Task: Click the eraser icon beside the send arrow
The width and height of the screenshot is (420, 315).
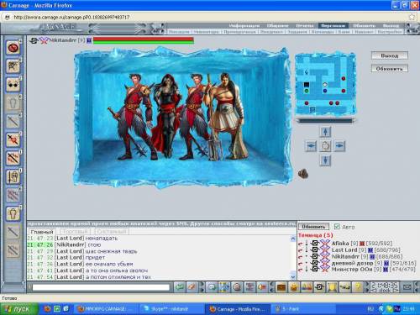Action: [x=192, y=287]
